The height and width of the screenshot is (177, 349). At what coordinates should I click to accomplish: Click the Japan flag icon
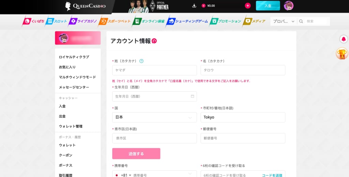pos(117,175)
